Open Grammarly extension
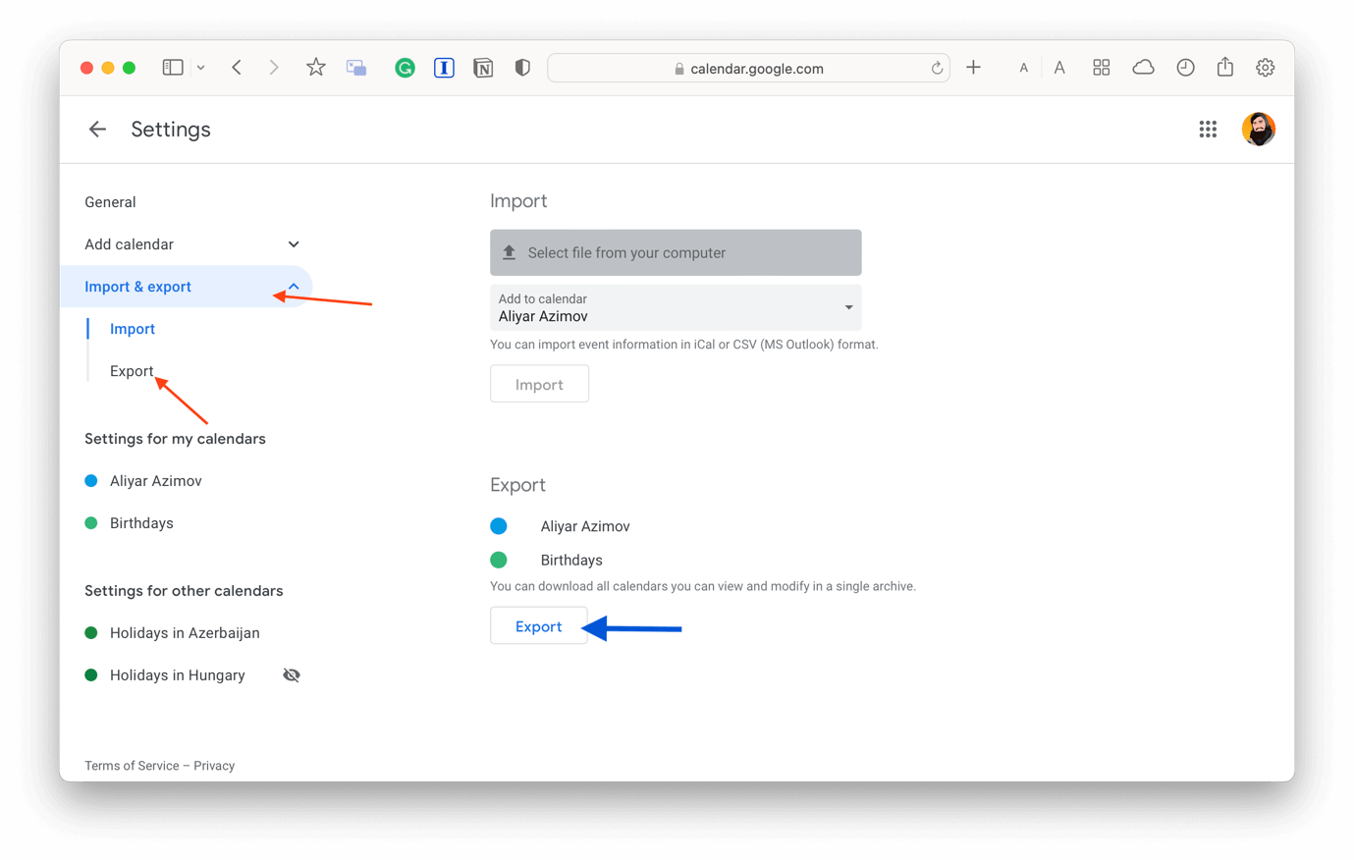The height and width of the screenshot is (860, 1354). coord(405,68)
